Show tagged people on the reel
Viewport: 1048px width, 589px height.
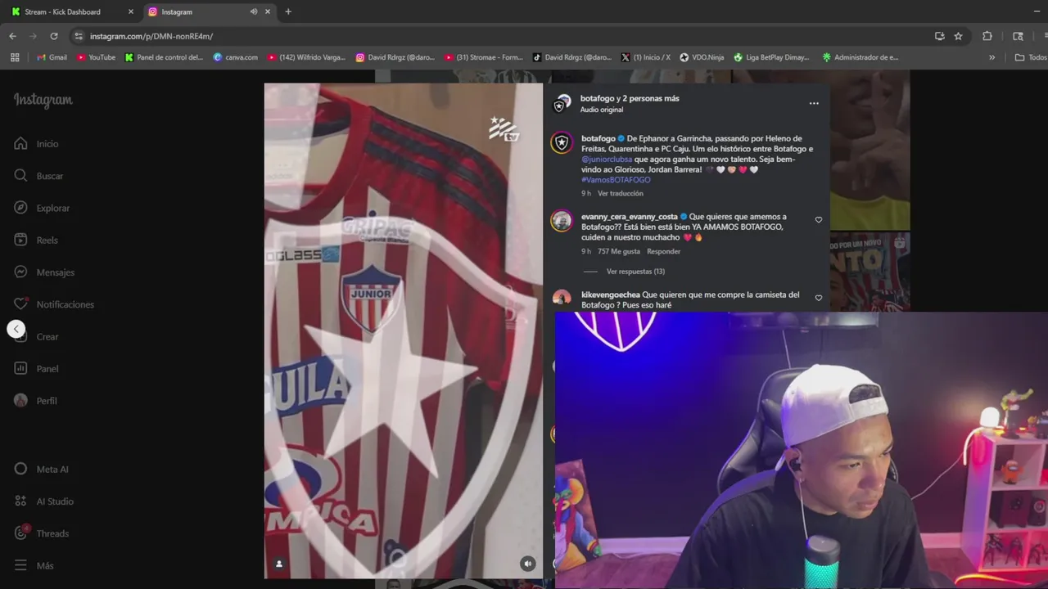(278, 564)
